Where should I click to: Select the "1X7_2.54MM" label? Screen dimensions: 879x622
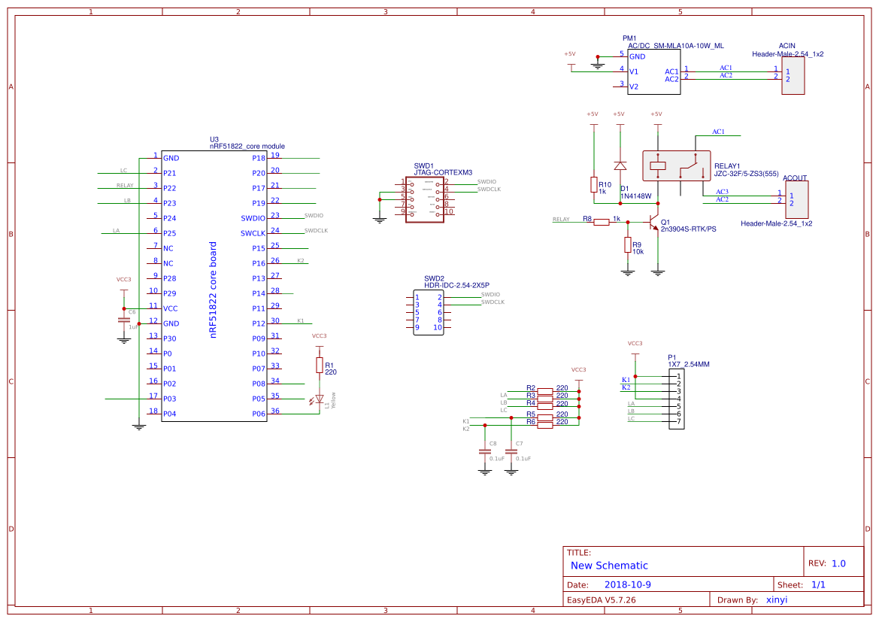[x=689, y=365]
